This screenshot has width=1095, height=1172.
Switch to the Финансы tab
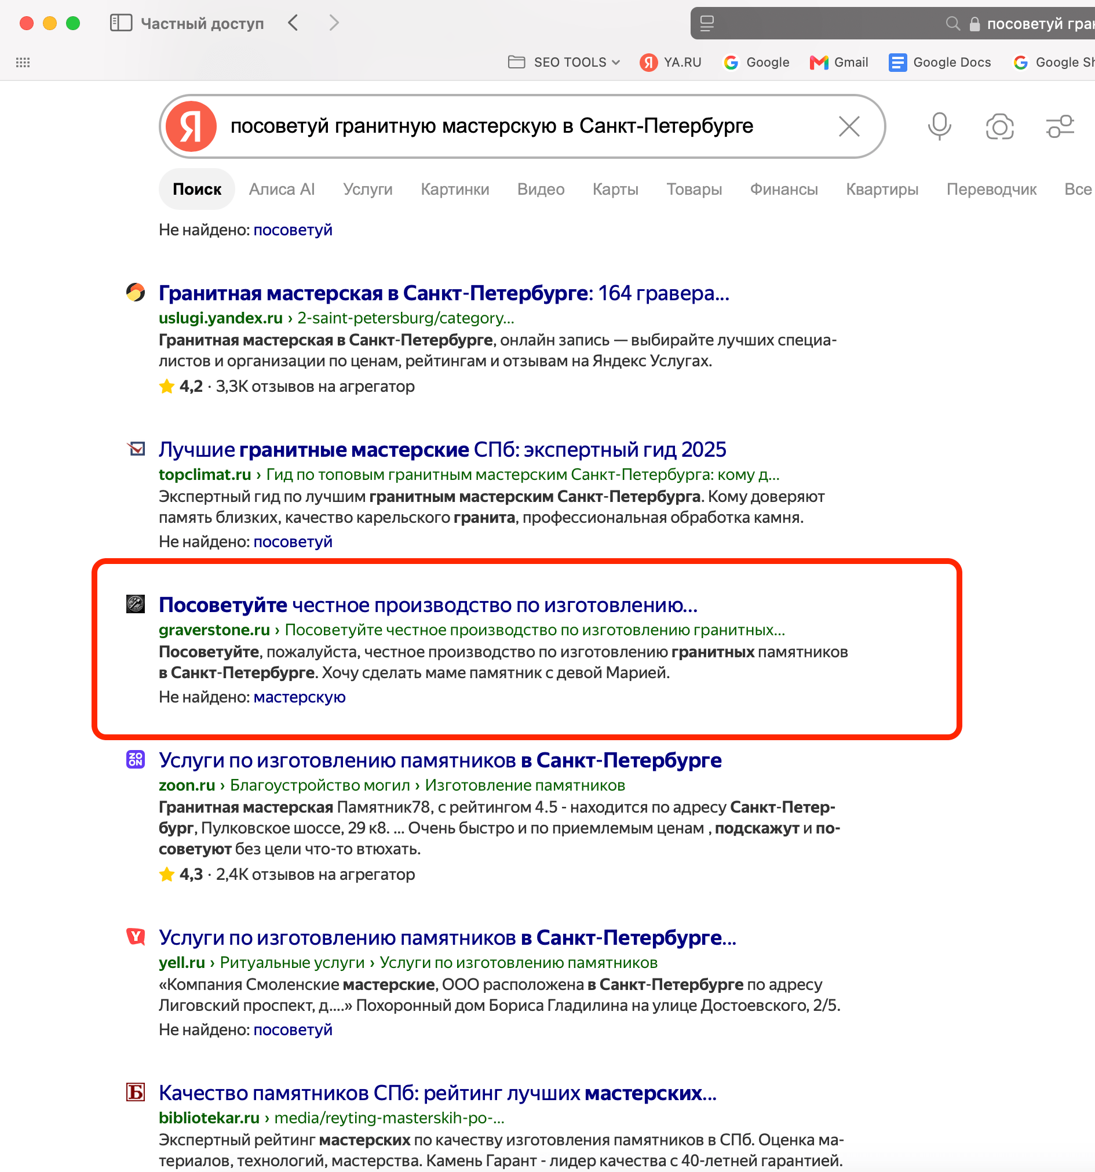[x=784, y=189]
